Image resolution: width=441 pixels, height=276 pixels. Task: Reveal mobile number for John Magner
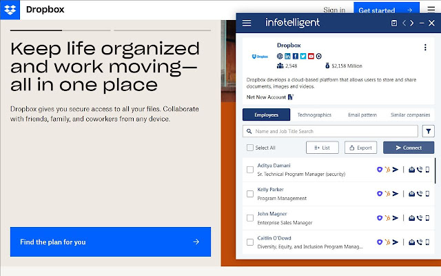click(427, 218)
